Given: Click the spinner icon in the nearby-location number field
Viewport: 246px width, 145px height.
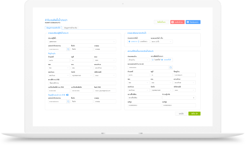Looking at the screenshot, I should (194, 98).
